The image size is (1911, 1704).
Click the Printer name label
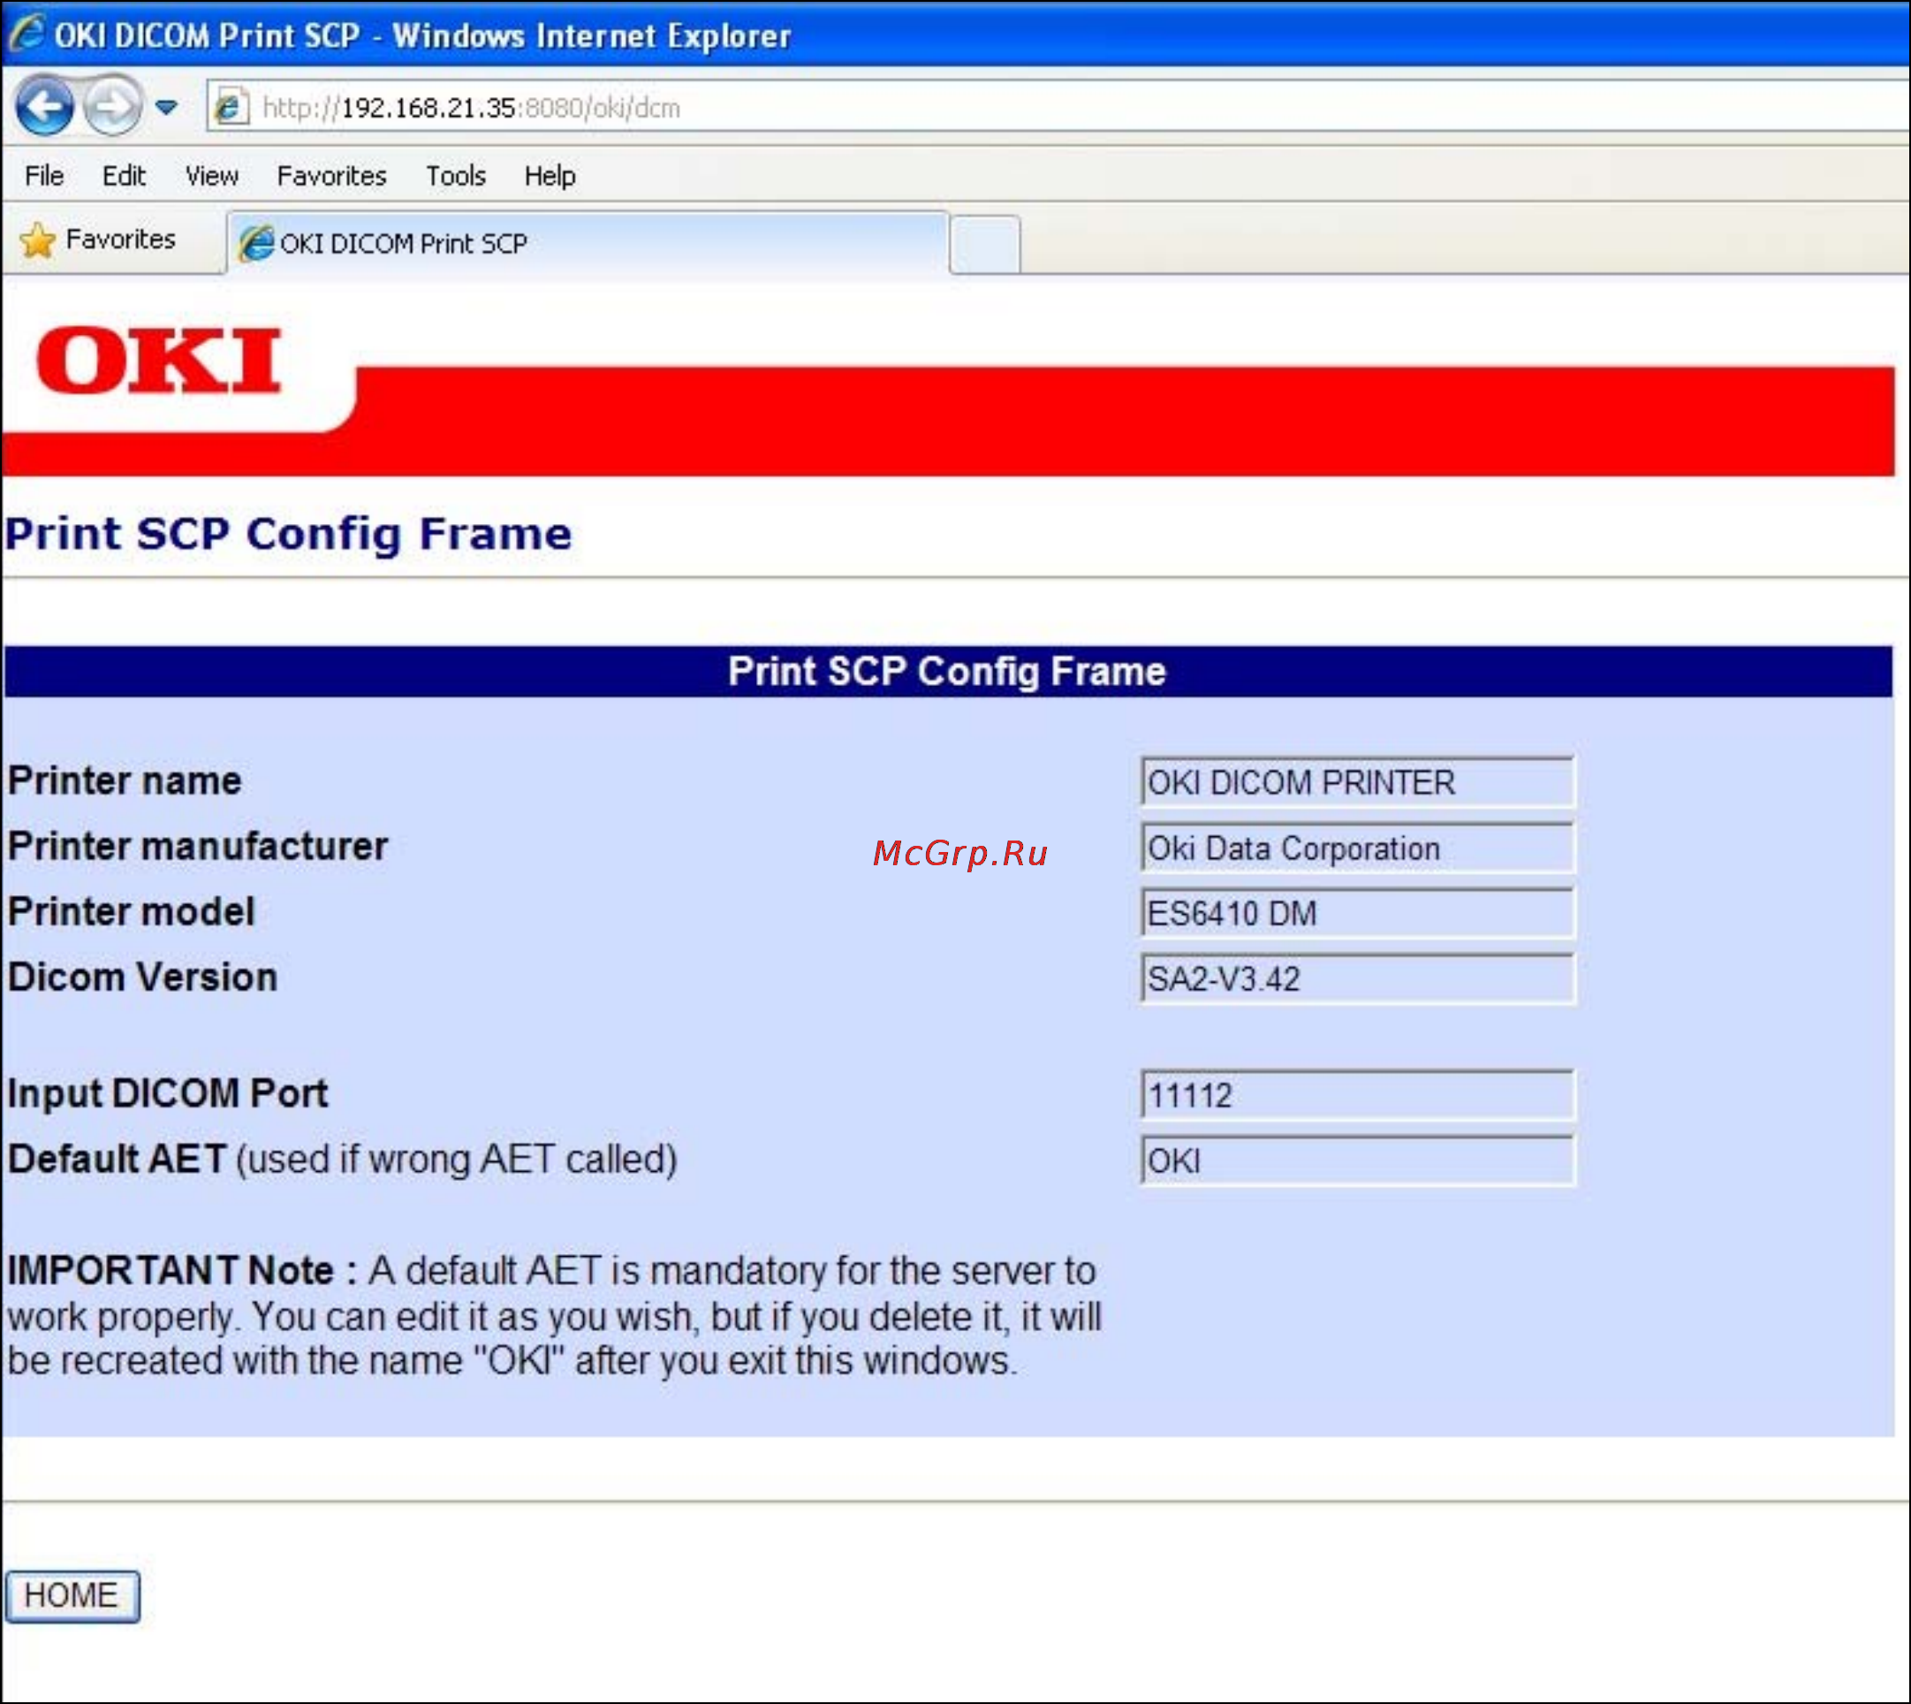pyautogui.click(x=125, y=780)
